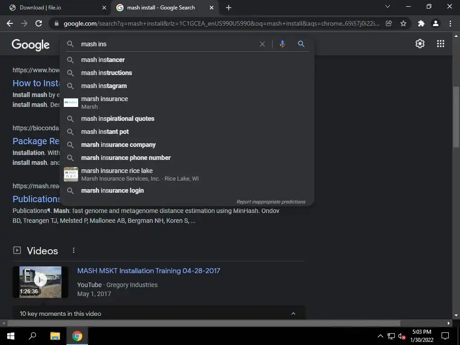Select 'marsh insurance phone number' suggestion
This screenshot has height=345, width=460.
coord(187,158)
